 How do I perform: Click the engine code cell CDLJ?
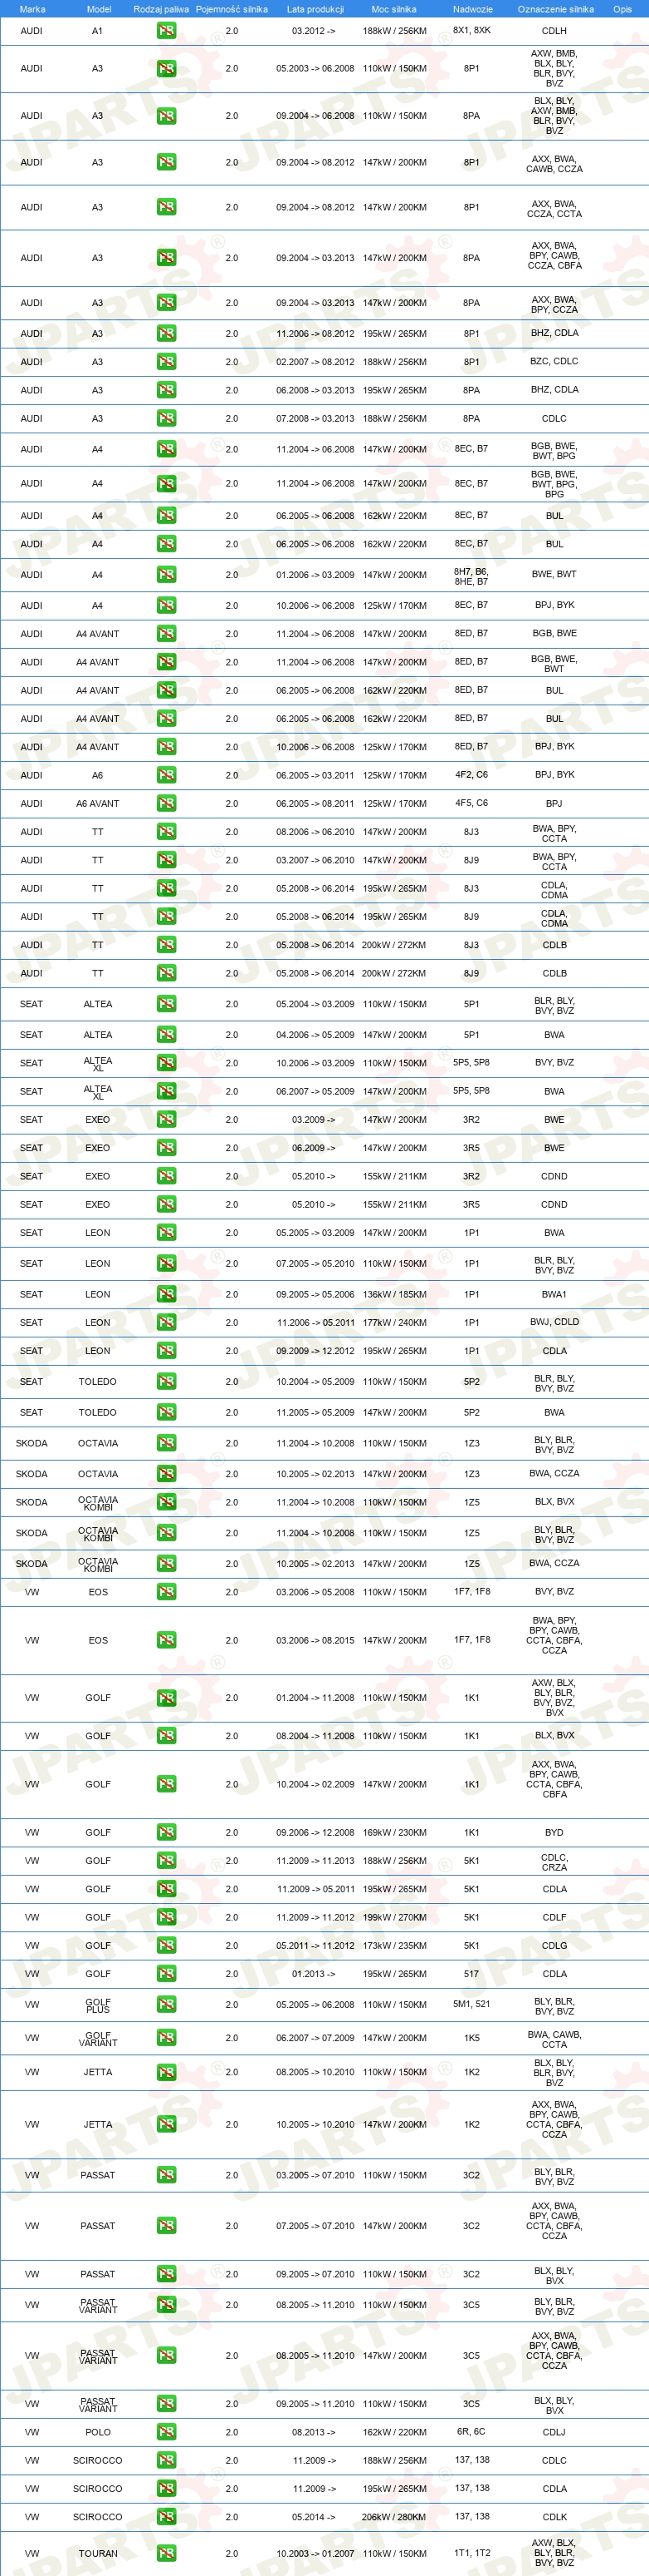click(x=554, y=2432)
